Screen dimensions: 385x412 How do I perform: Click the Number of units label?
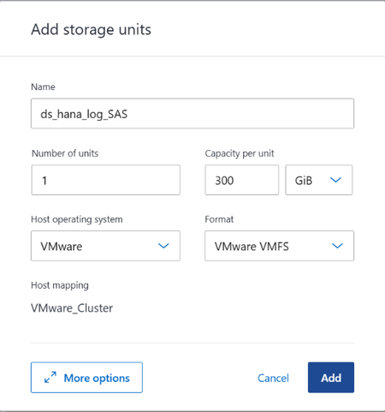click(65, 153)
